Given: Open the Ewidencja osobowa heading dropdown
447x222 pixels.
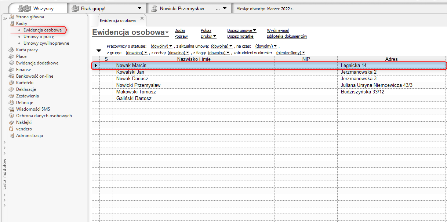Looking at the screenshot, I should [x=167, y=33].
